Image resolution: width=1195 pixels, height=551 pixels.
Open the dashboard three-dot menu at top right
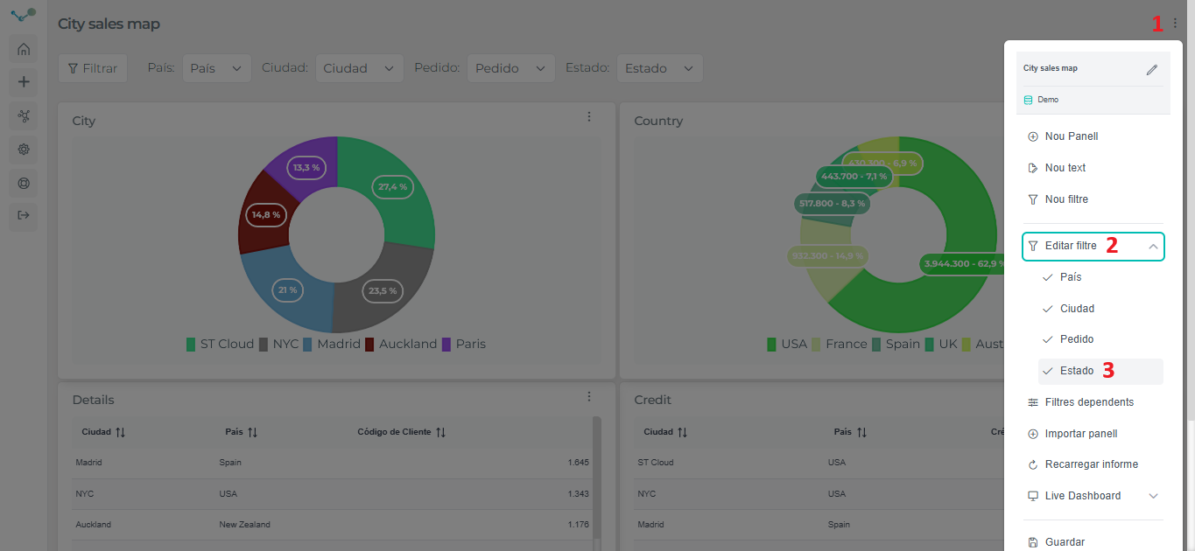(1175, 24)
